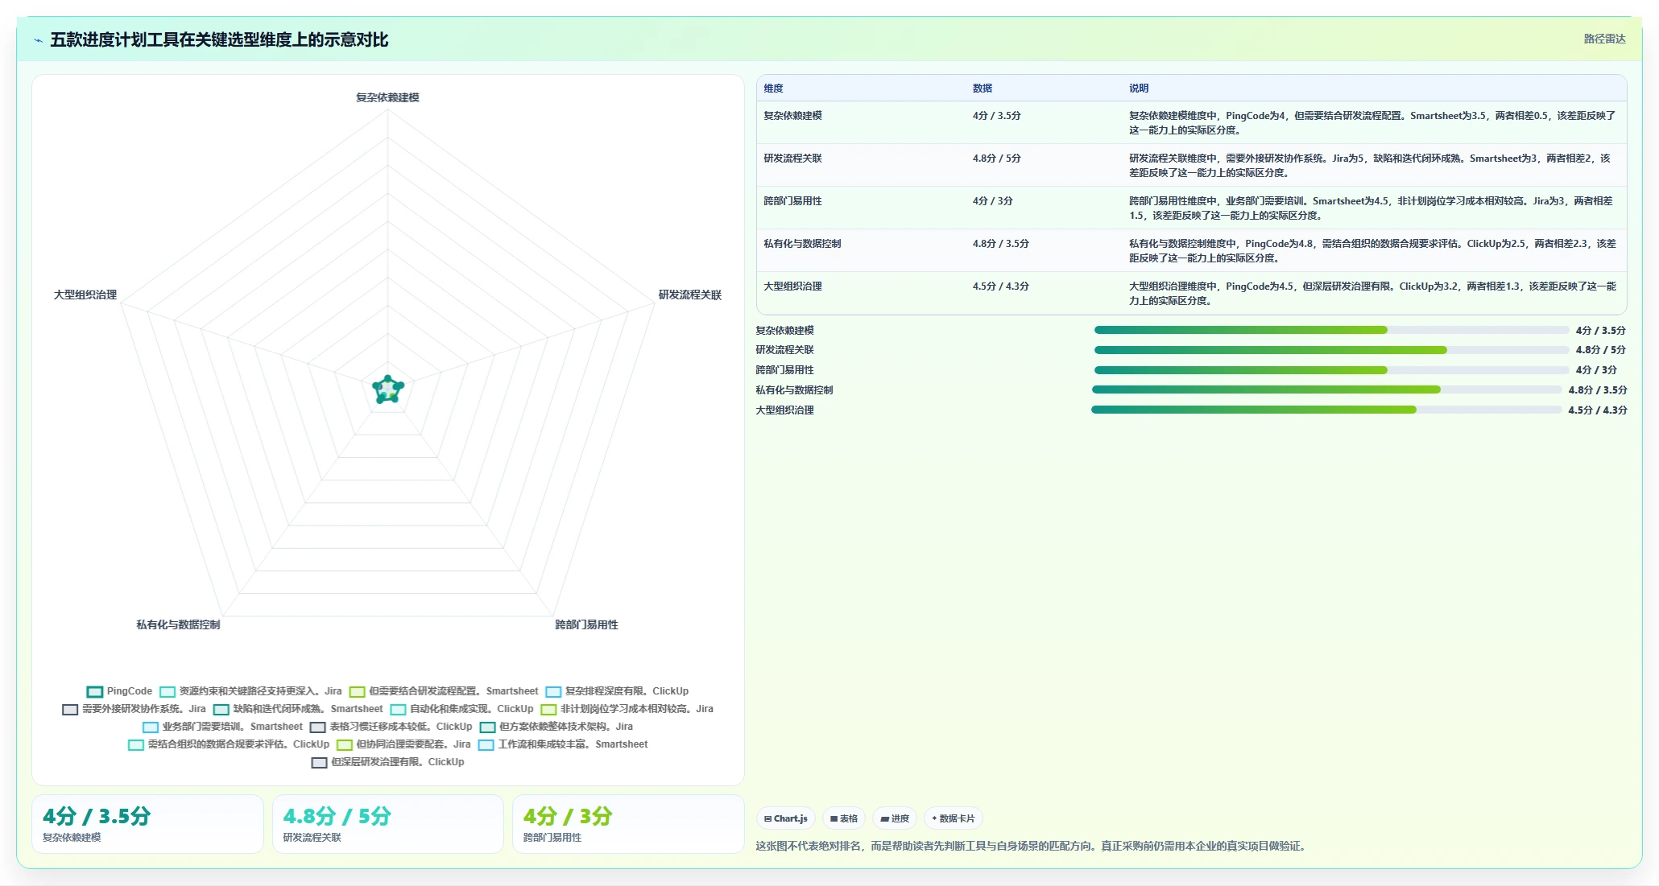
Task: Click the 说明 column header
Action: point(1138,89)
